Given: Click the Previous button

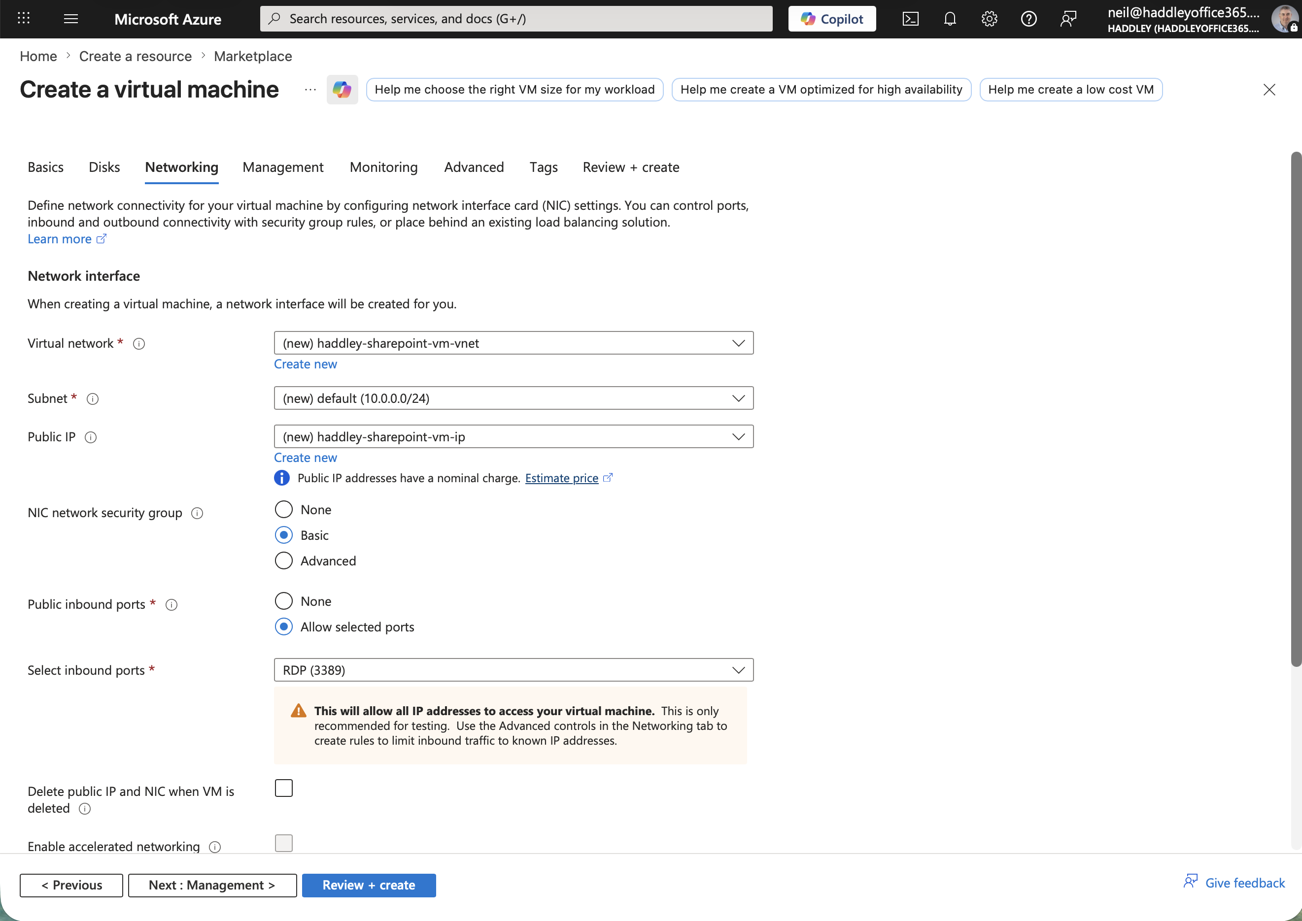Looking at the screenshot, I should coord(71,885).
